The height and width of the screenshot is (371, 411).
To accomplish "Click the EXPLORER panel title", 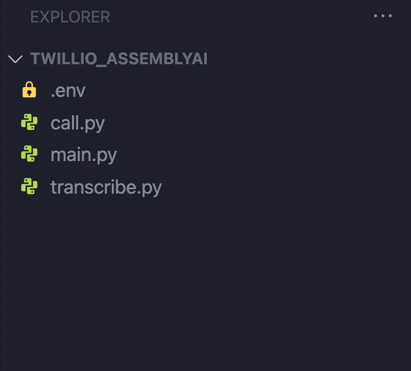I will click(x=70, y=17).
